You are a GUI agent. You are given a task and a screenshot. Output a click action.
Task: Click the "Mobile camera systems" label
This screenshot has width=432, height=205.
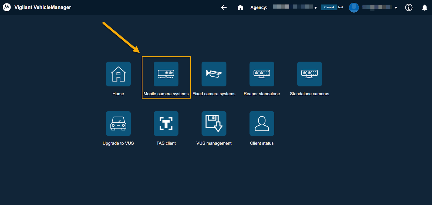pos(166,94)
